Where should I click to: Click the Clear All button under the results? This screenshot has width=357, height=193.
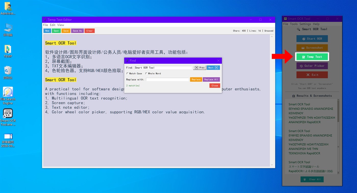312,180
